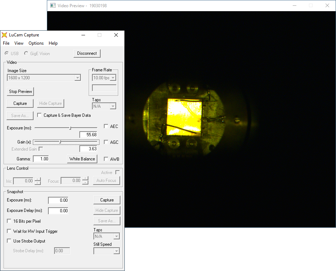Select the USB radio button
Viewport: 336px width, 271px height.
pos(7,53)
